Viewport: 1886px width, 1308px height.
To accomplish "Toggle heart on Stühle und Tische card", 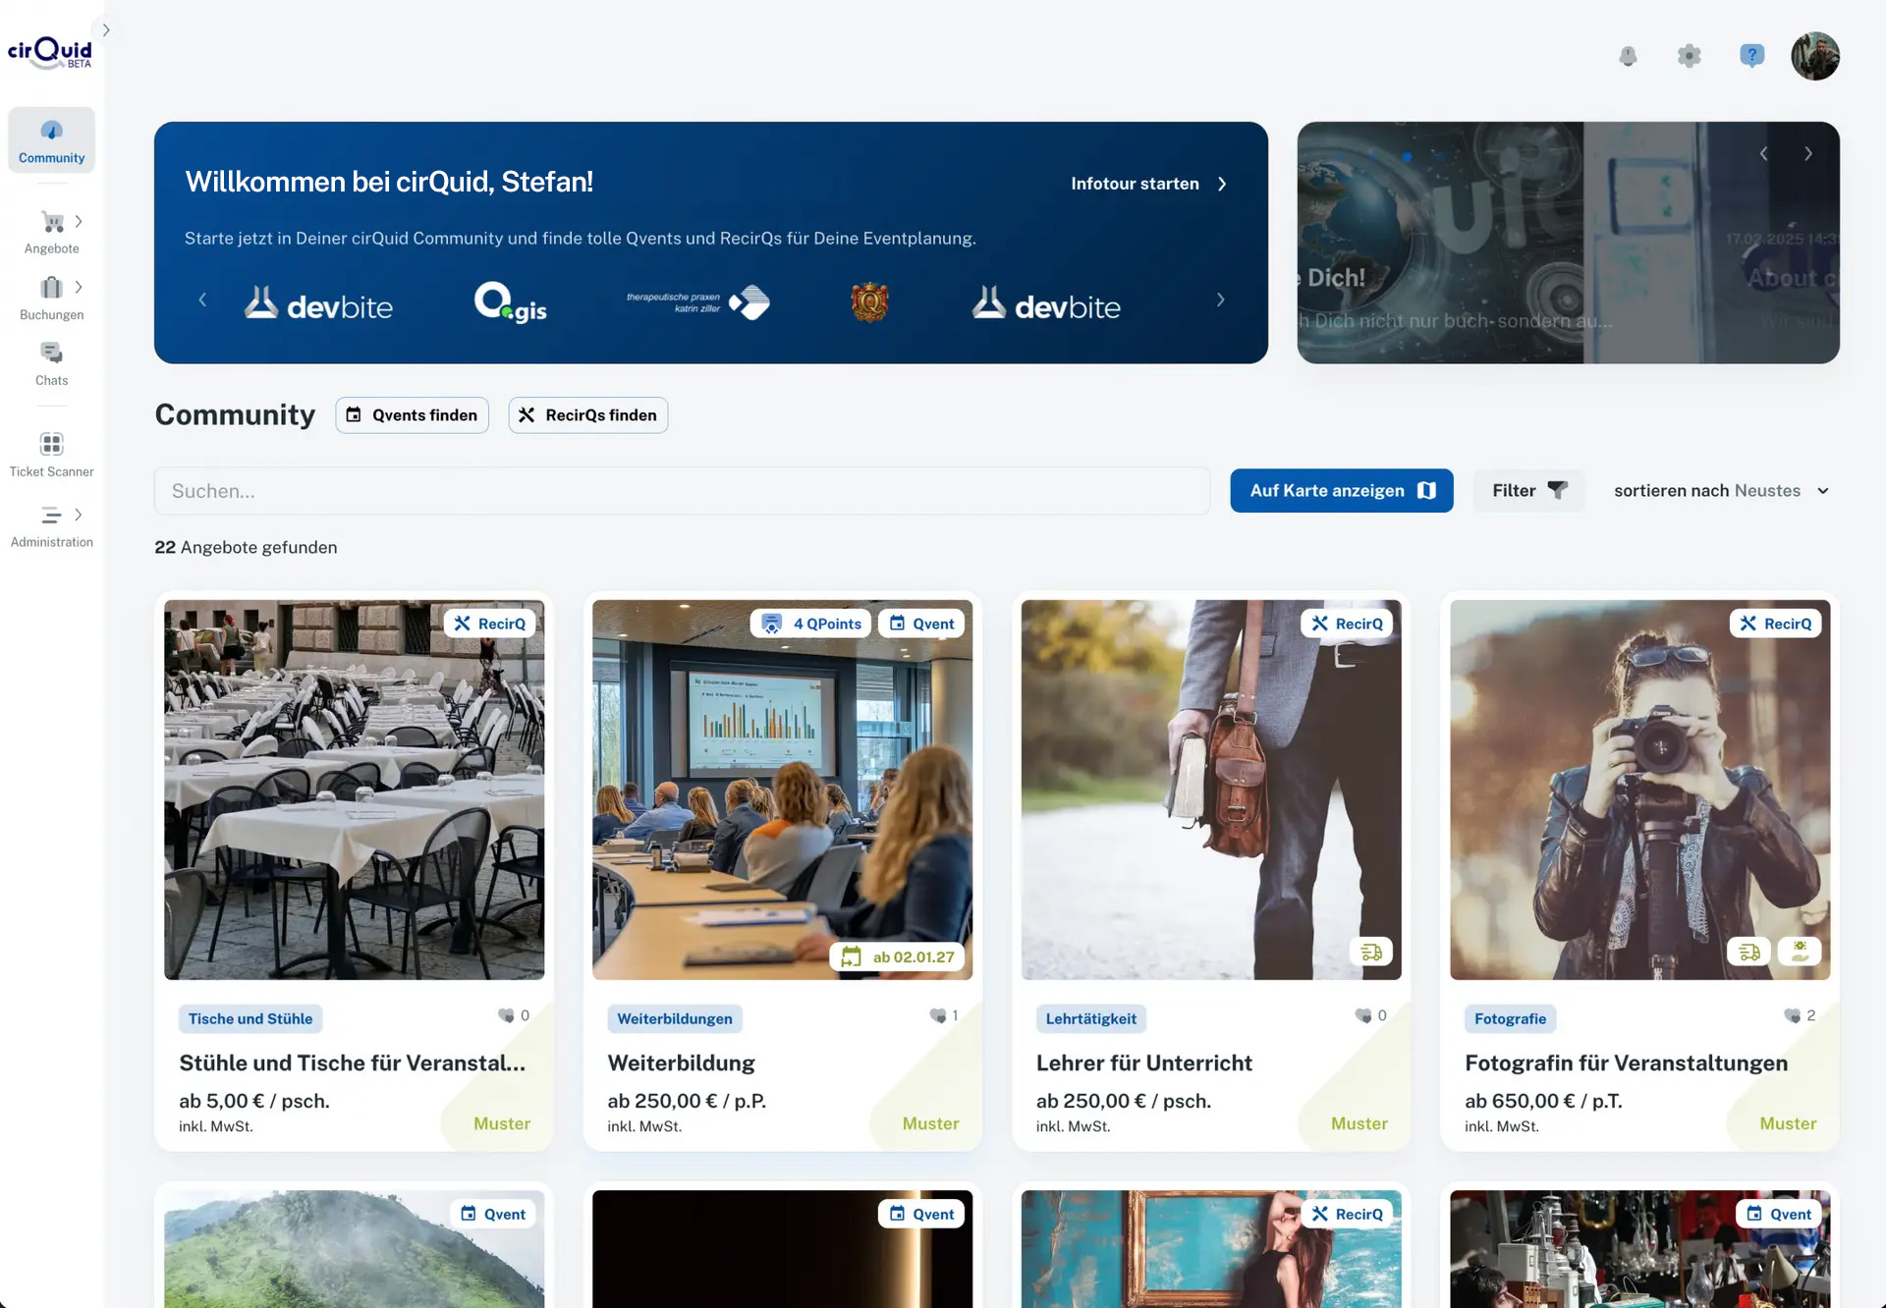I will pos(506,1015).
